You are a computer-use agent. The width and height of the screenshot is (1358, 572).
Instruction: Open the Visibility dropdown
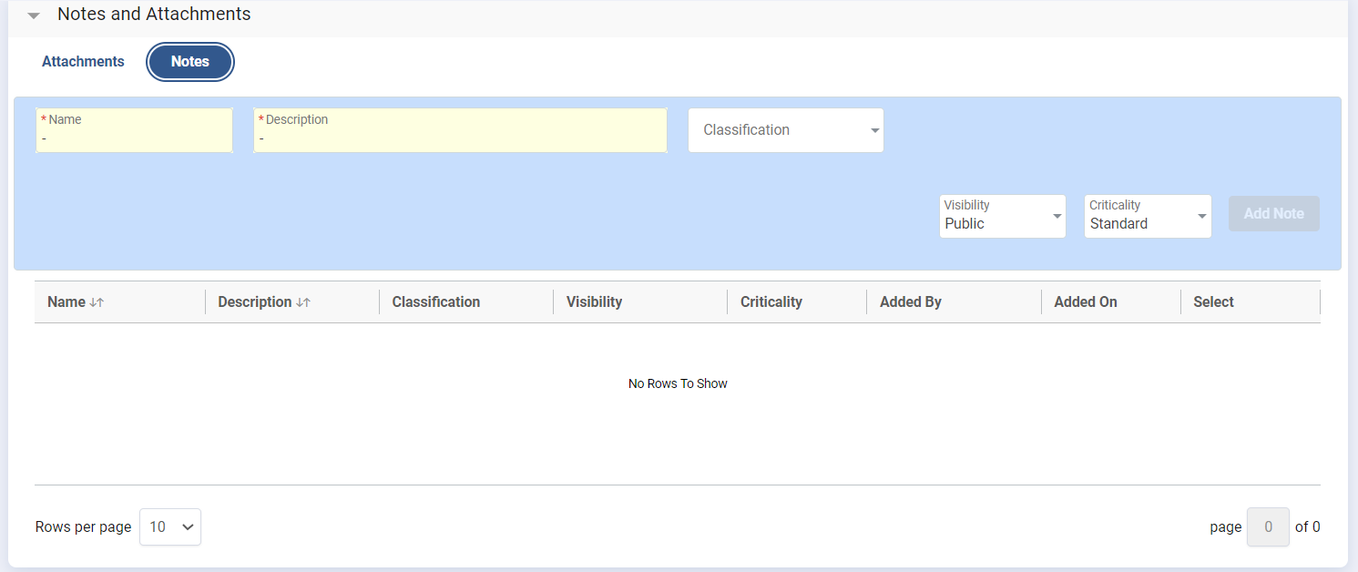(x=1002, y=216)
